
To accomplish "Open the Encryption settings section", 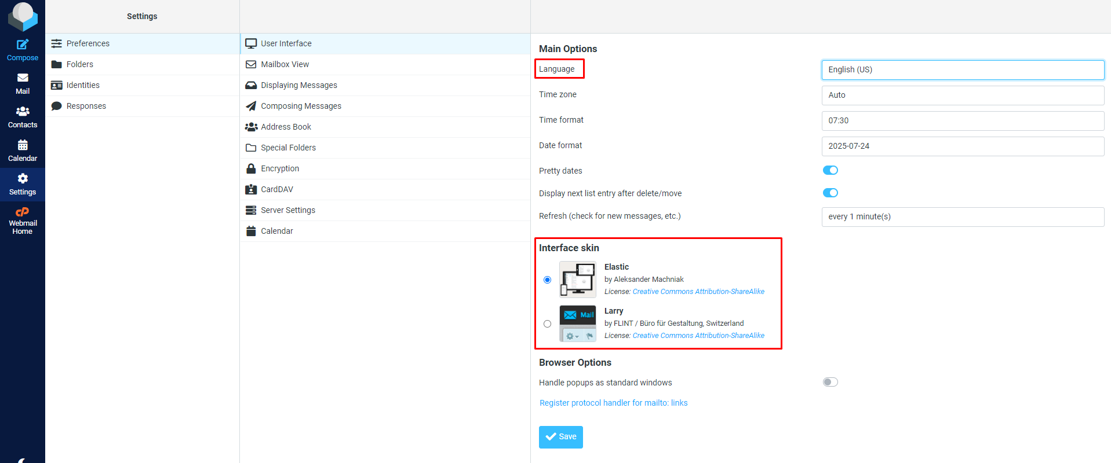I will coord(280,168).
